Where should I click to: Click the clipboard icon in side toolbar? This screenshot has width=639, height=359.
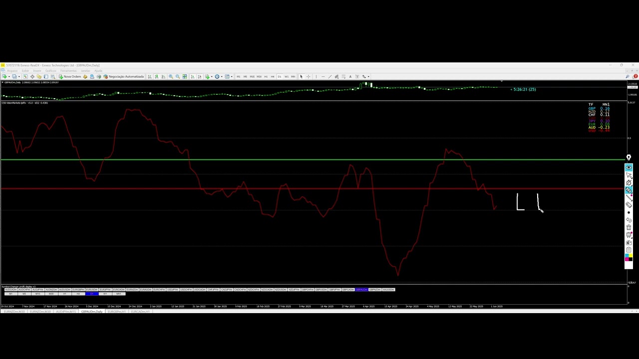[629, 250]
